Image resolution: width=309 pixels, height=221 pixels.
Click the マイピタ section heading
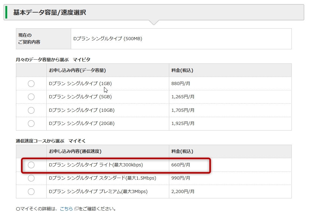[x=81, y=59]
